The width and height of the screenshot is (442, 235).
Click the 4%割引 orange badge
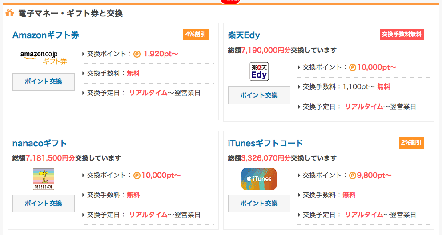pos(196,35)
